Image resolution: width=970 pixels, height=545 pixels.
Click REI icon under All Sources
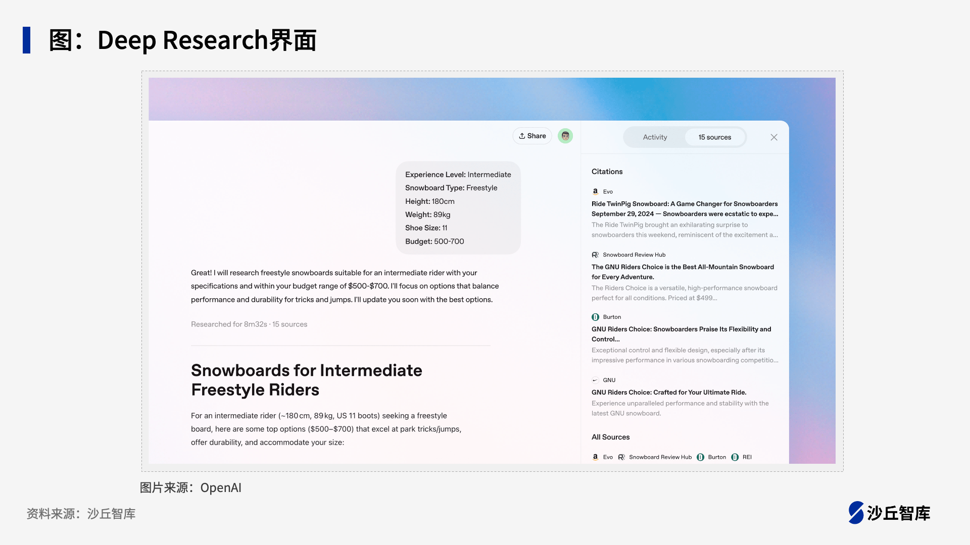(735, 457)
